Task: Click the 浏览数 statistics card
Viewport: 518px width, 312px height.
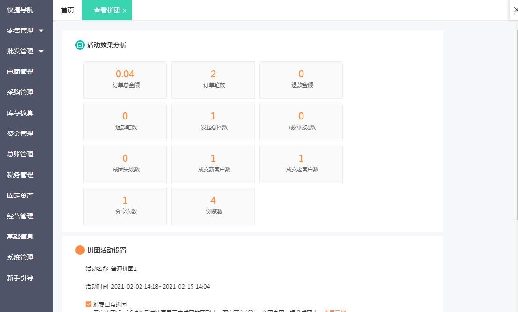Action: coord(213,206)
